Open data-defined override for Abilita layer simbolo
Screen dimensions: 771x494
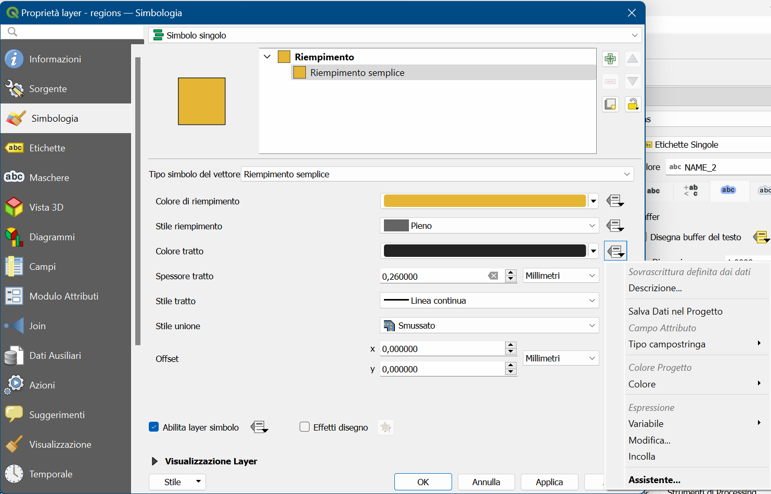259,427
